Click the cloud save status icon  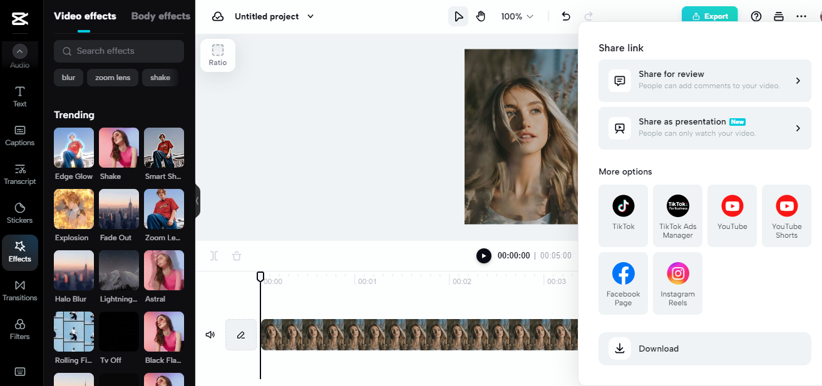coord(218,16)
